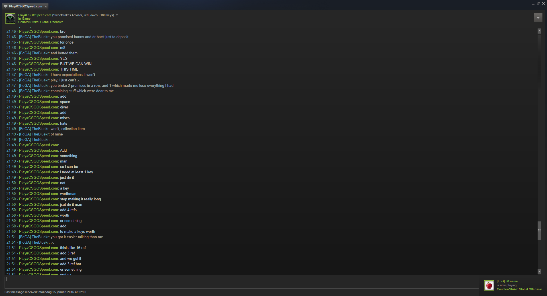Click the apple avatar in the notification
The image size is (547, 296).
click(x=489, y=285)
